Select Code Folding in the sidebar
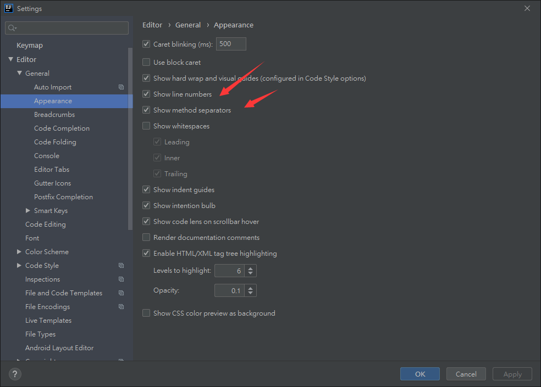 click(x=55, y=142)
